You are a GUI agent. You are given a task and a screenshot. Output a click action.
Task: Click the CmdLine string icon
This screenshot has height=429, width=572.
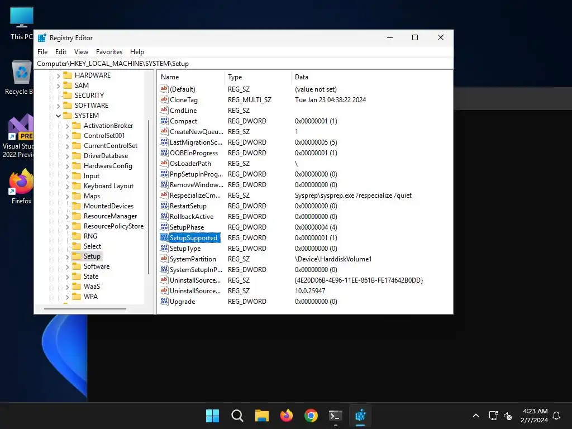(x=164, y=110)
